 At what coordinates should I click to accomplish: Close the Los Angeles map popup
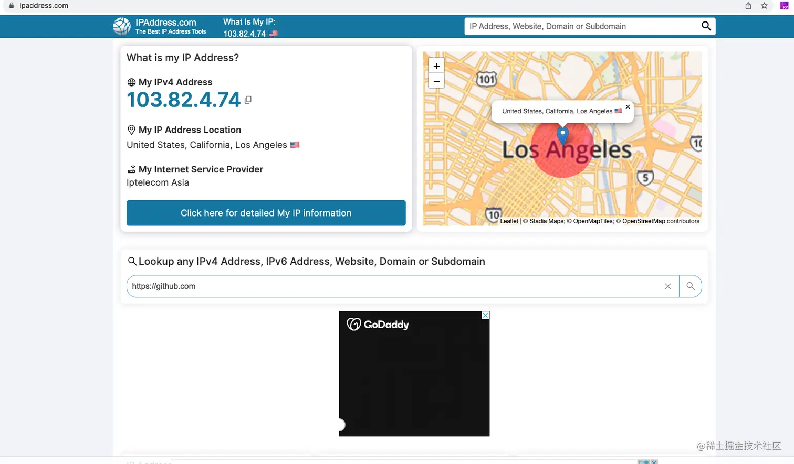click(x=628, y=107)
